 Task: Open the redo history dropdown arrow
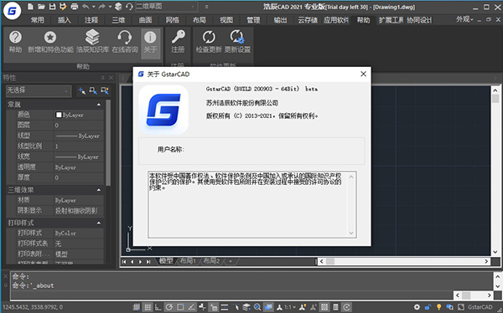[110, 7]
